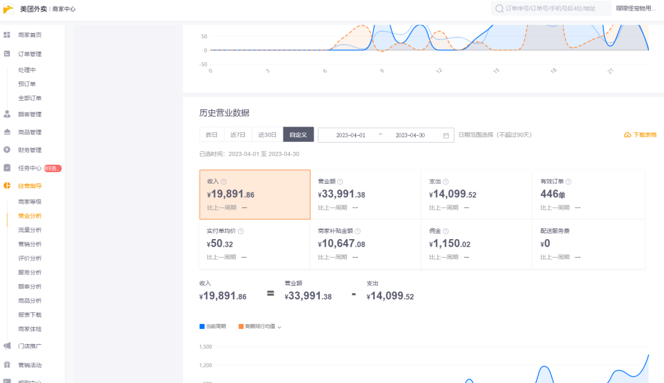
Task: Open the merchant account name menu
Action: click(636, 9)
